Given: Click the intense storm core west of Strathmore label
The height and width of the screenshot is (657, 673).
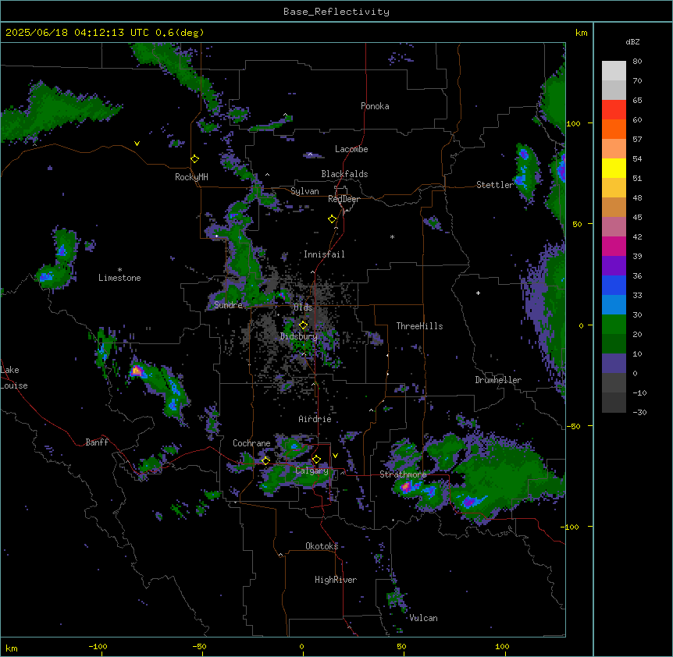Looking at the screenshot, I should [406, 486].
